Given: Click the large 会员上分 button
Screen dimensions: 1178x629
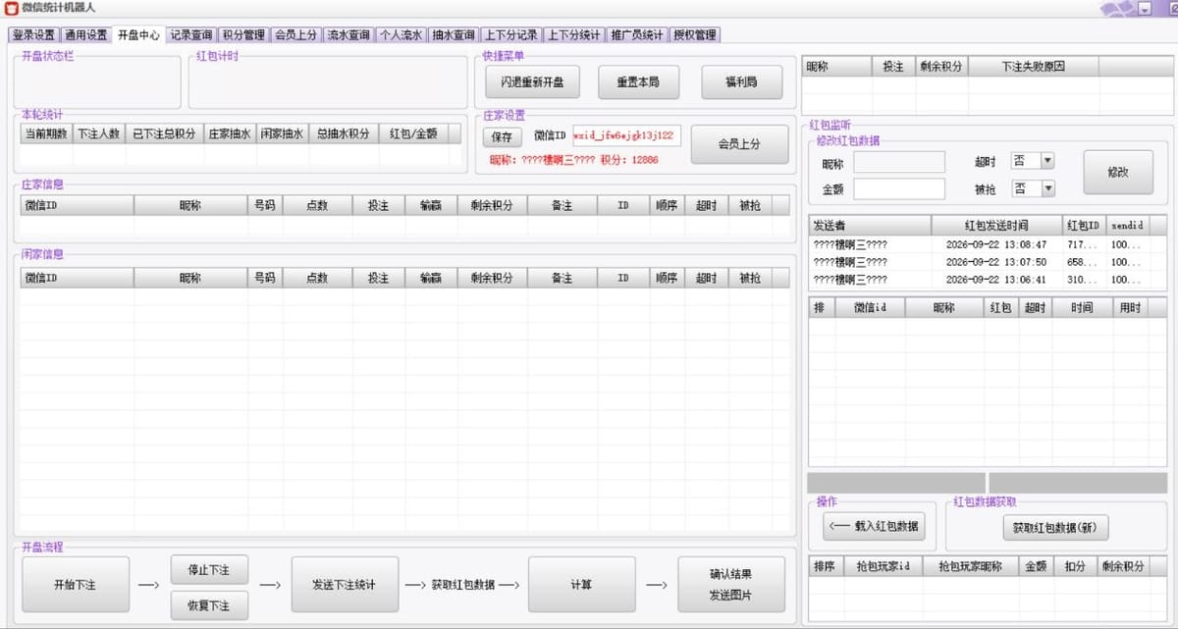Looking at the screenshot, I should click(x=739, y=143).
